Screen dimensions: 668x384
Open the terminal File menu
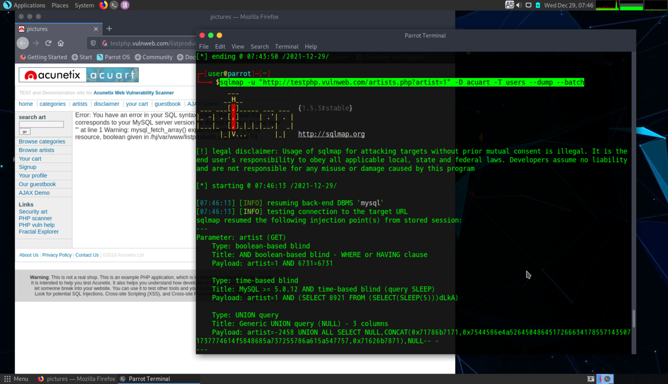pos(204,47)
